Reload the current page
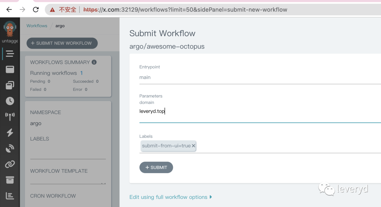Screen dimensions: 381x207 (36, 10)
